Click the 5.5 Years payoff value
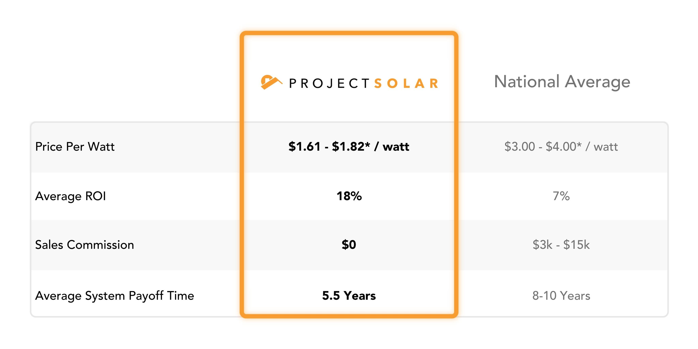698x349 pixels. [x=349, y=296]
